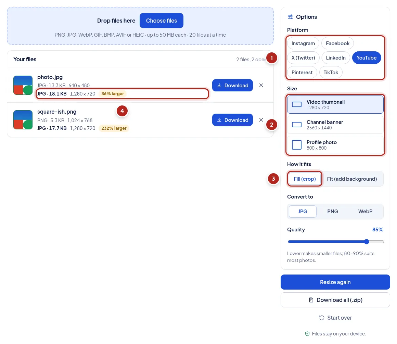Click the Choose files button

coord(161,21)
